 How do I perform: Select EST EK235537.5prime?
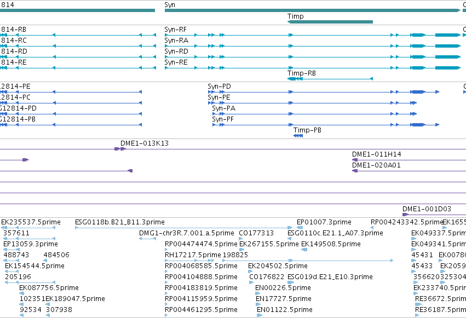(x=31, y=222)
